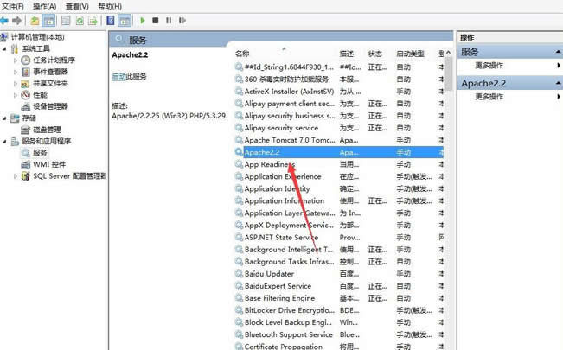Select BitLocker Drive Encryption service
Image resolution: width=563 pixels, height=350 pixels.
point(339,310)
